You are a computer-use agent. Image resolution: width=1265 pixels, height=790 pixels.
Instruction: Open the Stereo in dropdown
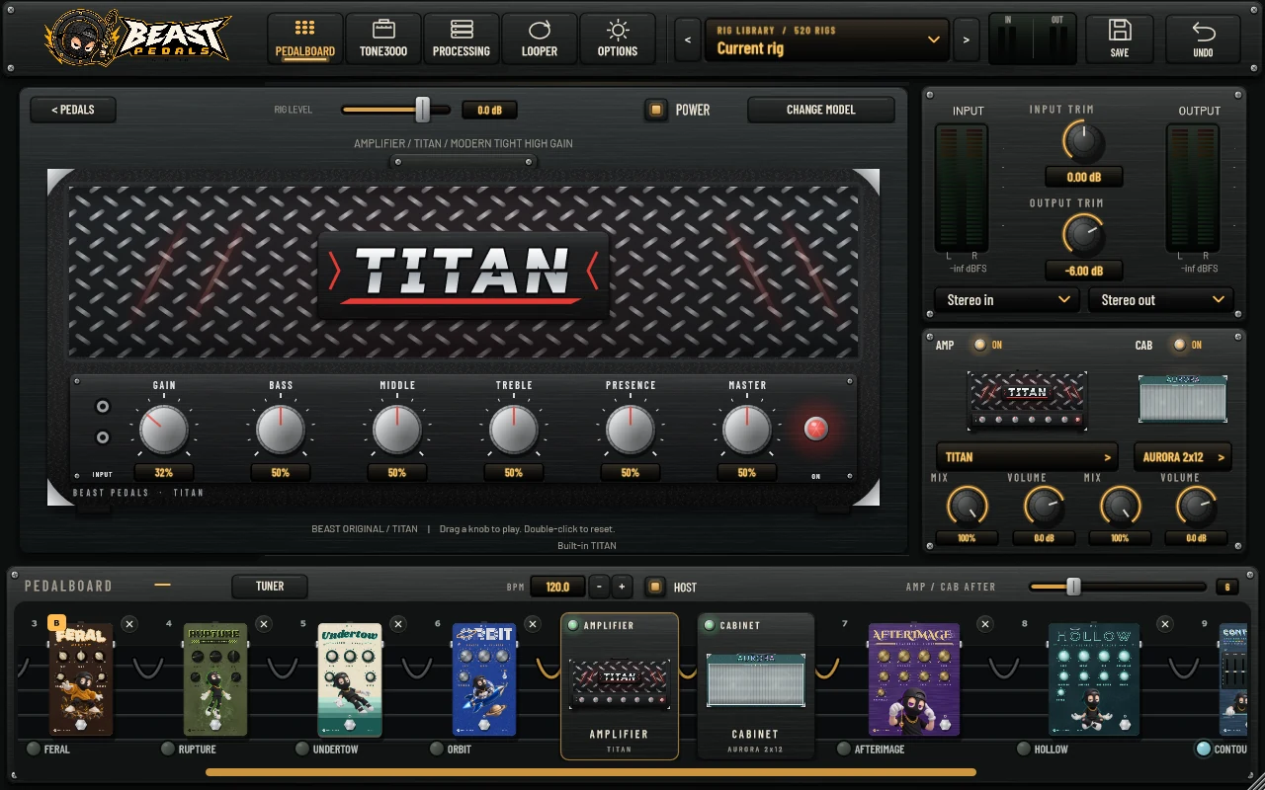[x=1006, y=300]
